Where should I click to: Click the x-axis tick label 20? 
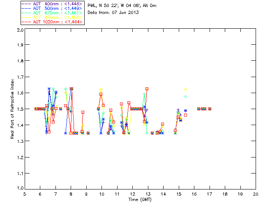tap(256, 194)
